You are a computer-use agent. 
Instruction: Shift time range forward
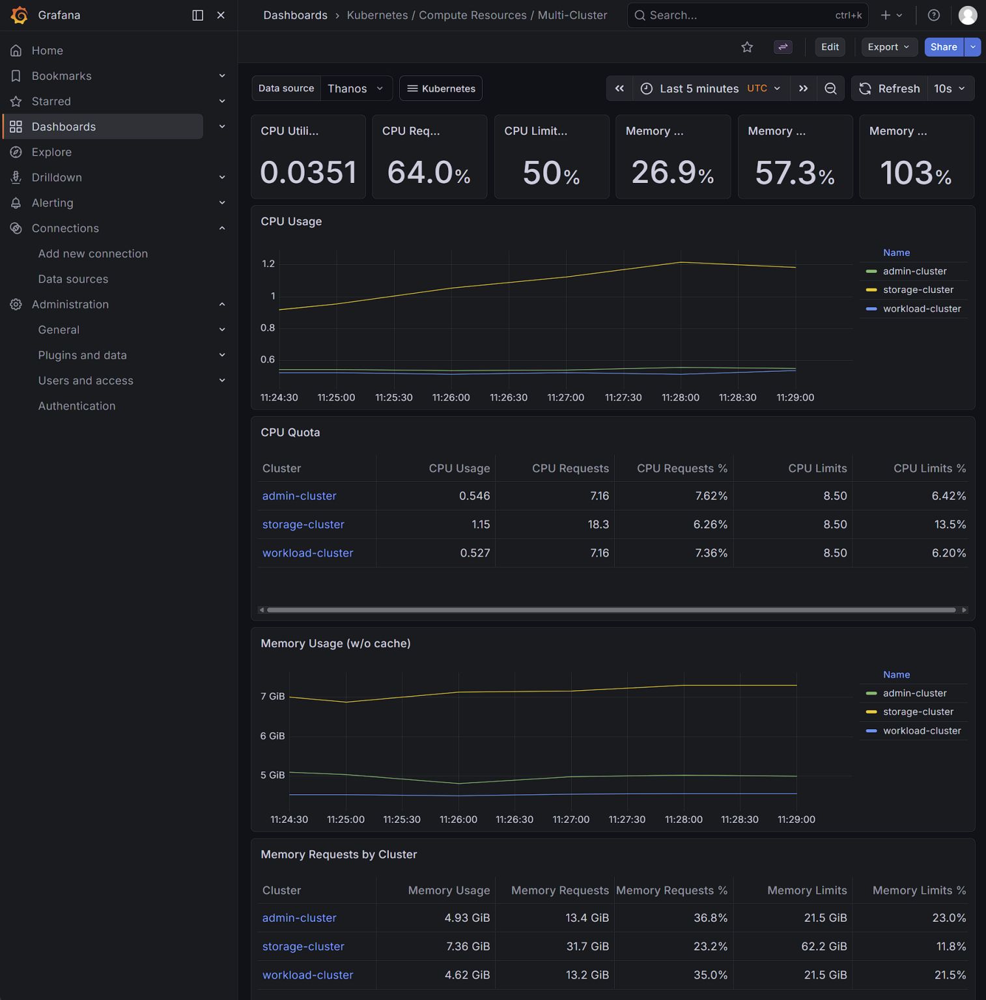click(803, 89)
